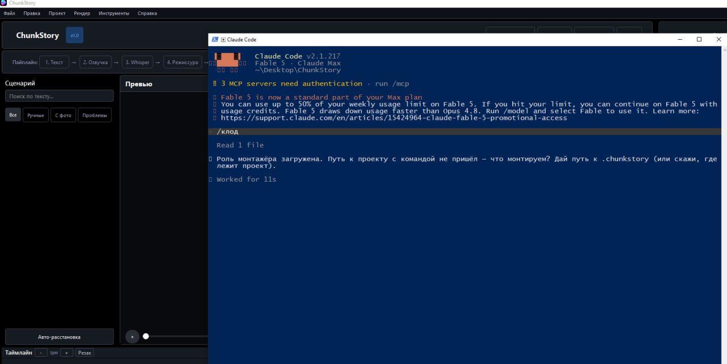Click the Claude Code mascot logo
727x364 pixels.
tap(227, 62)
